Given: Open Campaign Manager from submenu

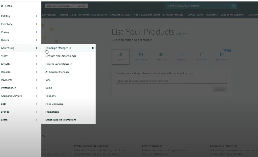Looking at the screenshot, I should [x=56, y=48].
